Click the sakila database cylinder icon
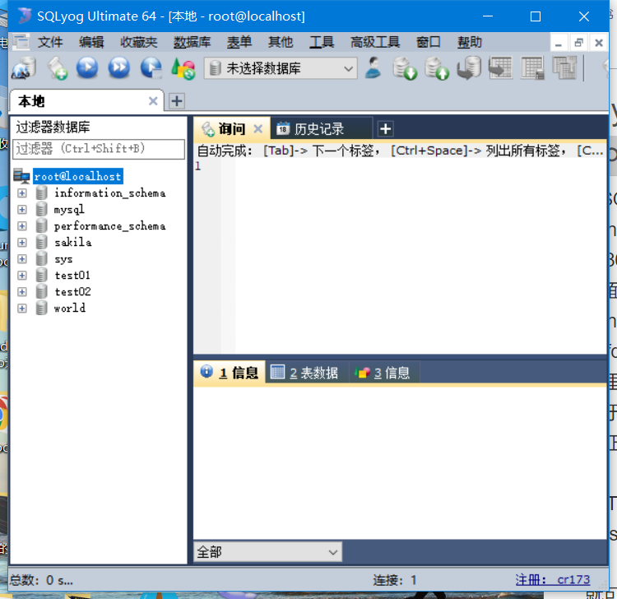 42,242
